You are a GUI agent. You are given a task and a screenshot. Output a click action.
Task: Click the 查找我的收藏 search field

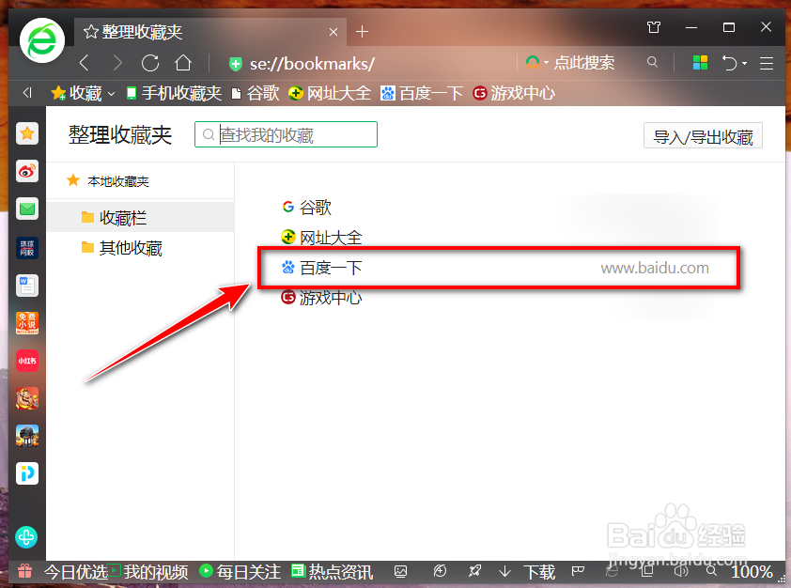[x=286, y=134]
